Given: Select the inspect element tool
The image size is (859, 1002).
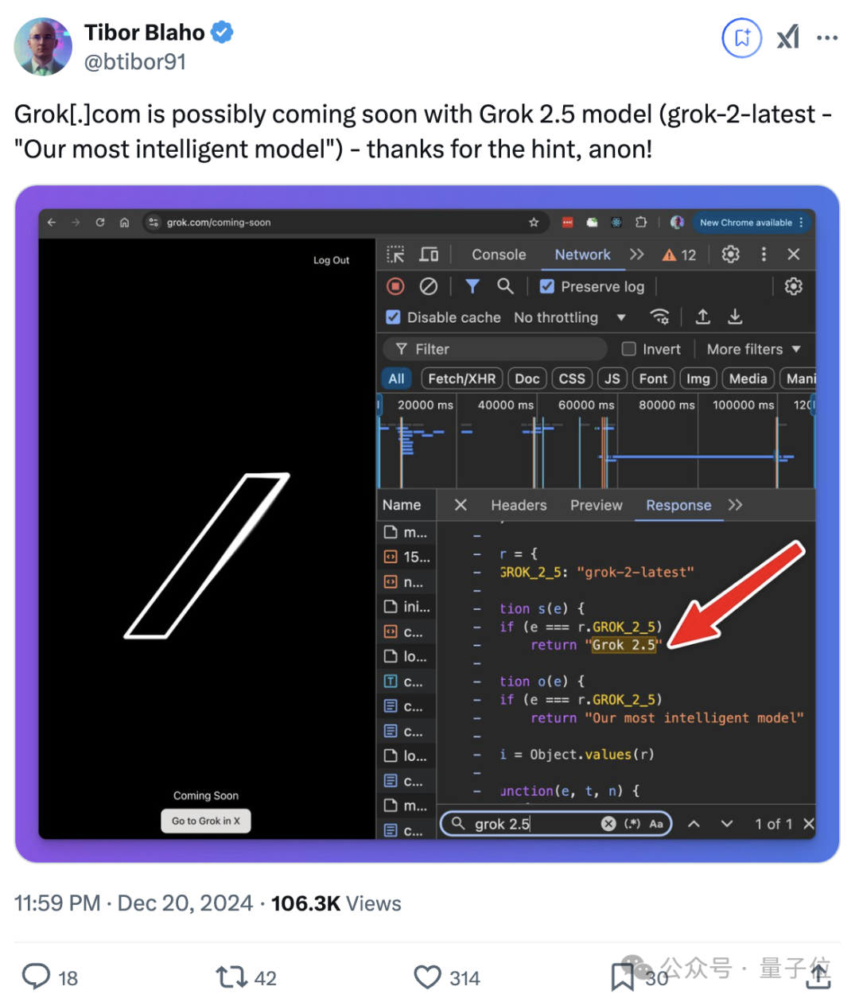Looking at the screenshot, I should coord(395,254).
